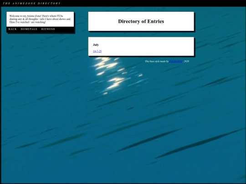
Task: Click 'THE ANIMEZONE DIRECTORY' title text
Action: pyautogui.click(x=31, y=3)
